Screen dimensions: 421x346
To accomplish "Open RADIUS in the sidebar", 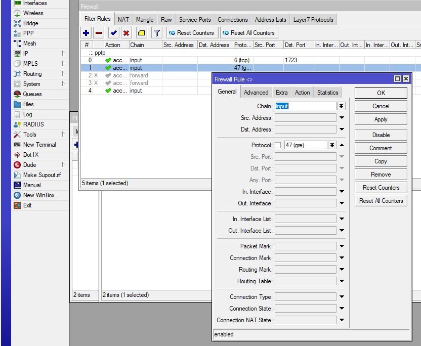I will tap(33, 124).
